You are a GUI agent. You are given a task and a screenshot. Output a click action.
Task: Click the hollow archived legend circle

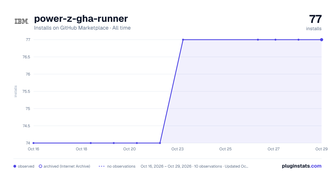pyautogui.click(x=40, y=166)
